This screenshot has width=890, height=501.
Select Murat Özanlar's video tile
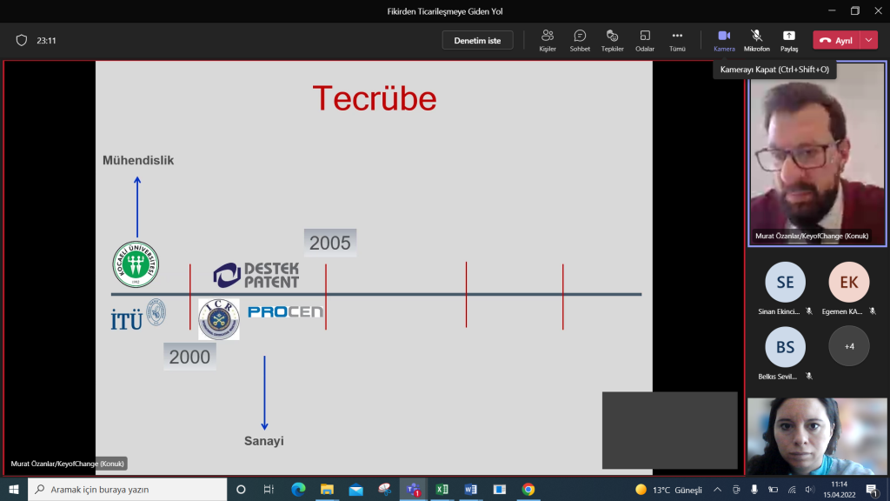pyautogui.click(x=816, y=153)
